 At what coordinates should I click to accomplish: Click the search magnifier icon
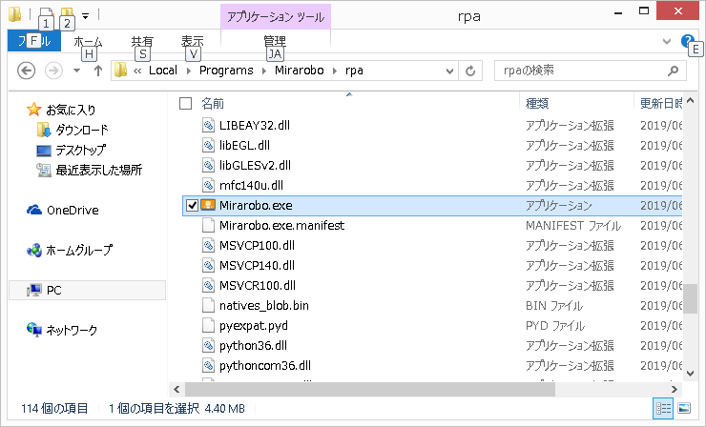pos(674,71)
